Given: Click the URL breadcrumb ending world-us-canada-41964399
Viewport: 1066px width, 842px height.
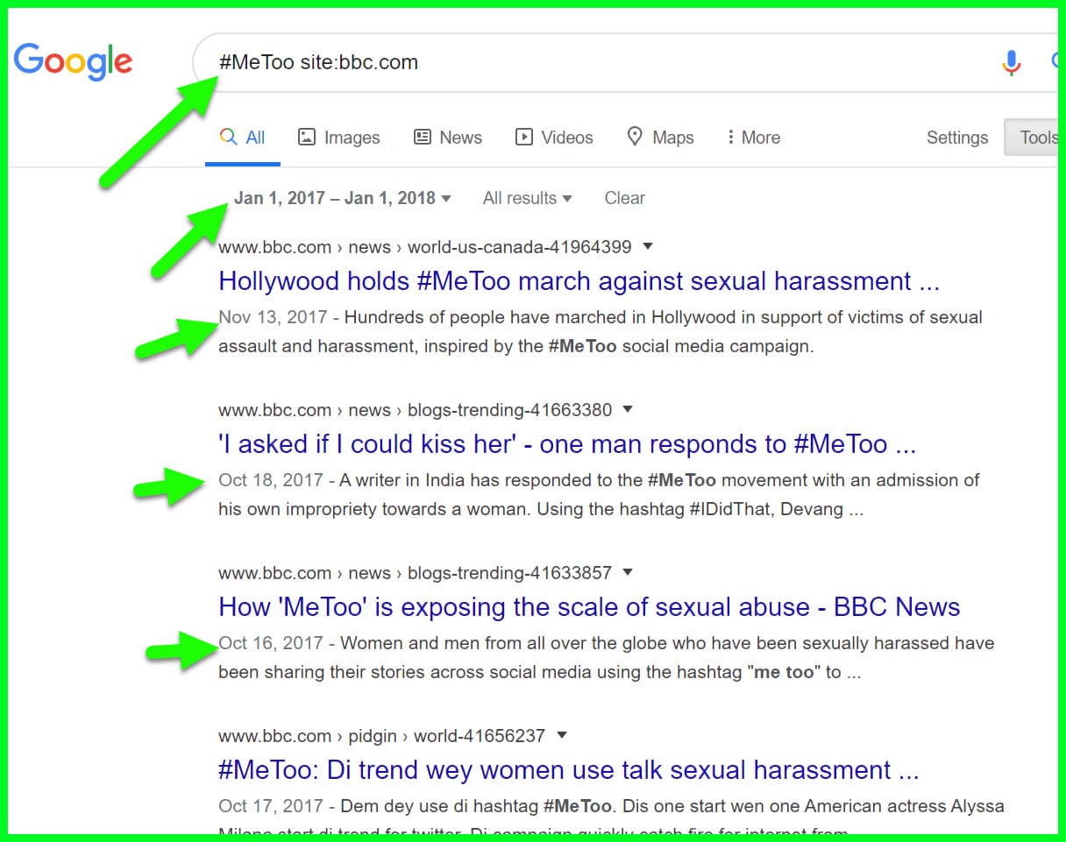Looking at the screenshot, I should [425, 247].
